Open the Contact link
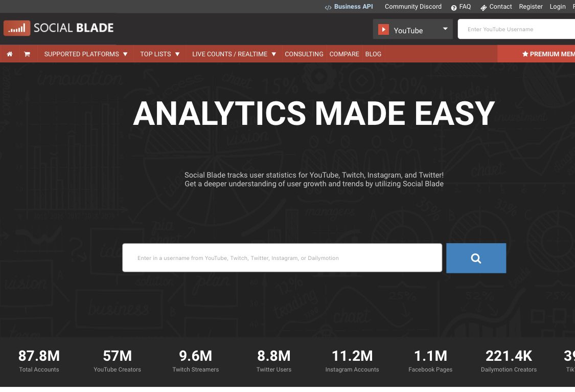This screenshot has height=392, width=575. click(x=500, y=7)
